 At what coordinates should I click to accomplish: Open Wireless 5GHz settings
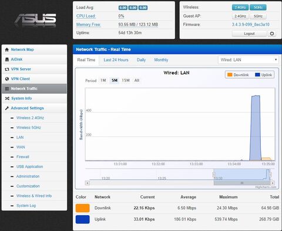point(29,128)
